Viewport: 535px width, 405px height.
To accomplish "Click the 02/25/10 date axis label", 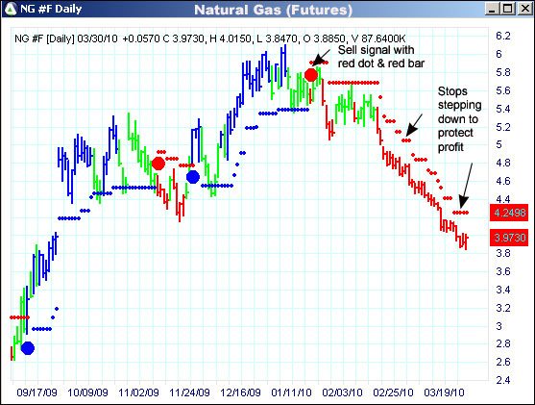I will click(393, 392).
